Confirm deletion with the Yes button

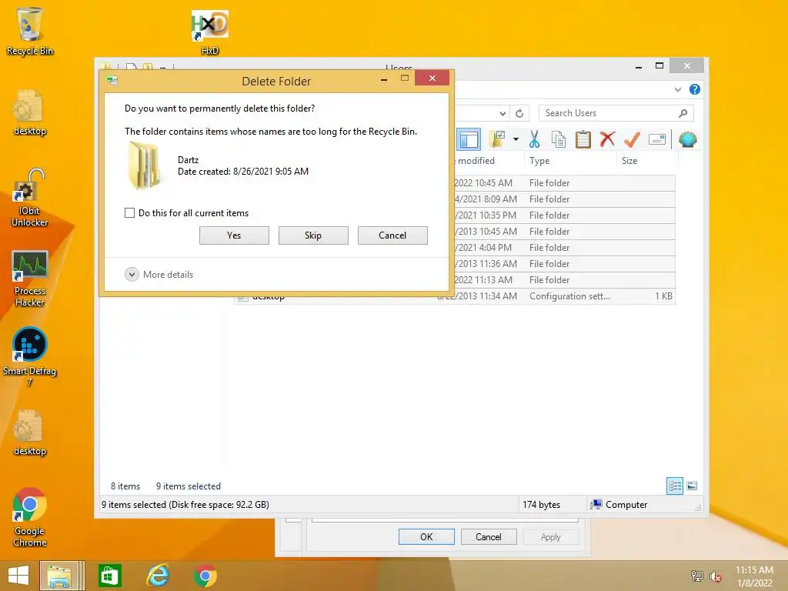(x=234, y=235)
